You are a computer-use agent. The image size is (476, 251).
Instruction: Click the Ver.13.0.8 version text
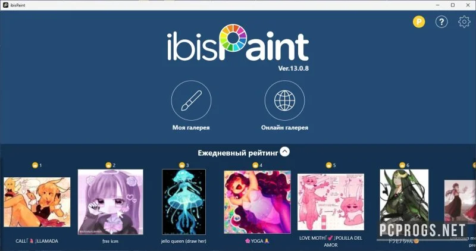pos(293,68)
